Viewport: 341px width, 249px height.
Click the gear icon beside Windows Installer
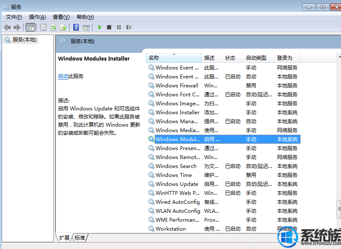coord(151,112)
